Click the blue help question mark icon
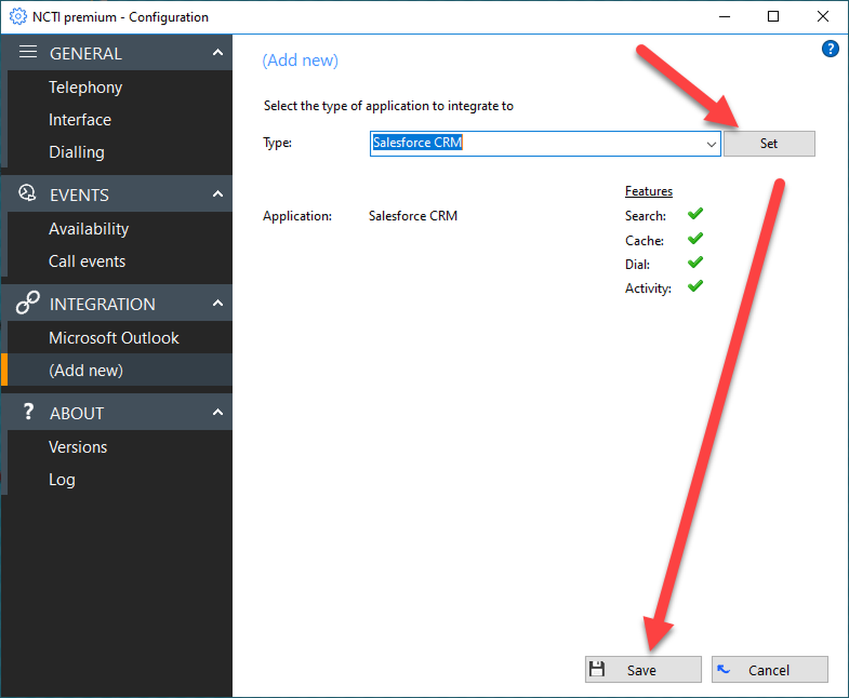849x698 pixels. point(830,49)
